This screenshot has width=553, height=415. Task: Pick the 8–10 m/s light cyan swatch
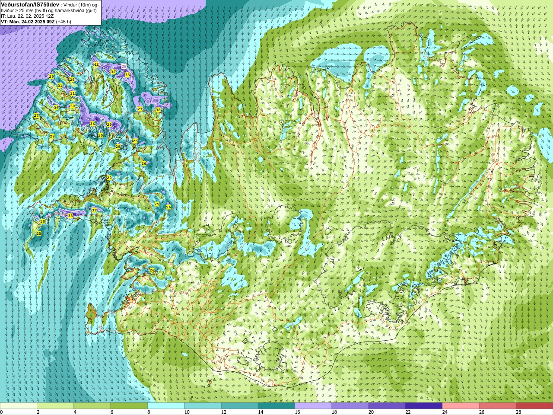[x=166, y=406]
